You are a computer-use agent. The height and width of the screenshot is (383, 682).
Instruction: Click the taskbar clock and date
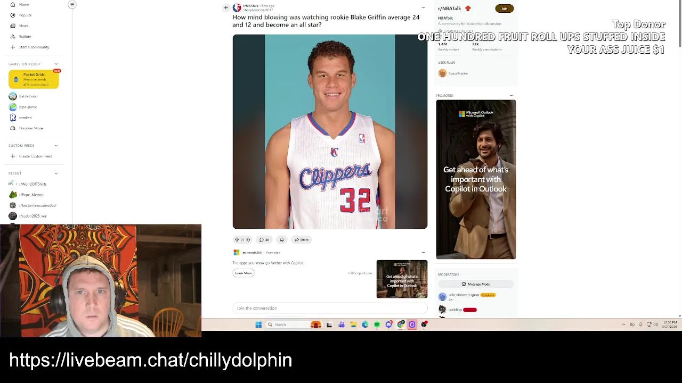point(670,324)
